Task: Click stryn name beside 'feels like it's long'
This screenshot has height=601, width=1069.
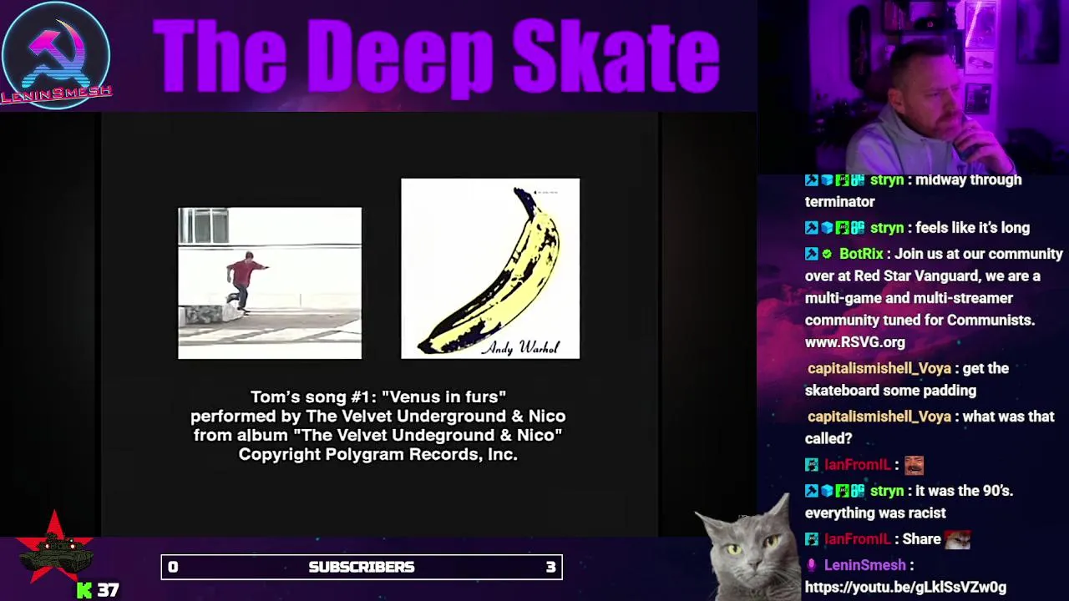Action: (x=886, y=228)
